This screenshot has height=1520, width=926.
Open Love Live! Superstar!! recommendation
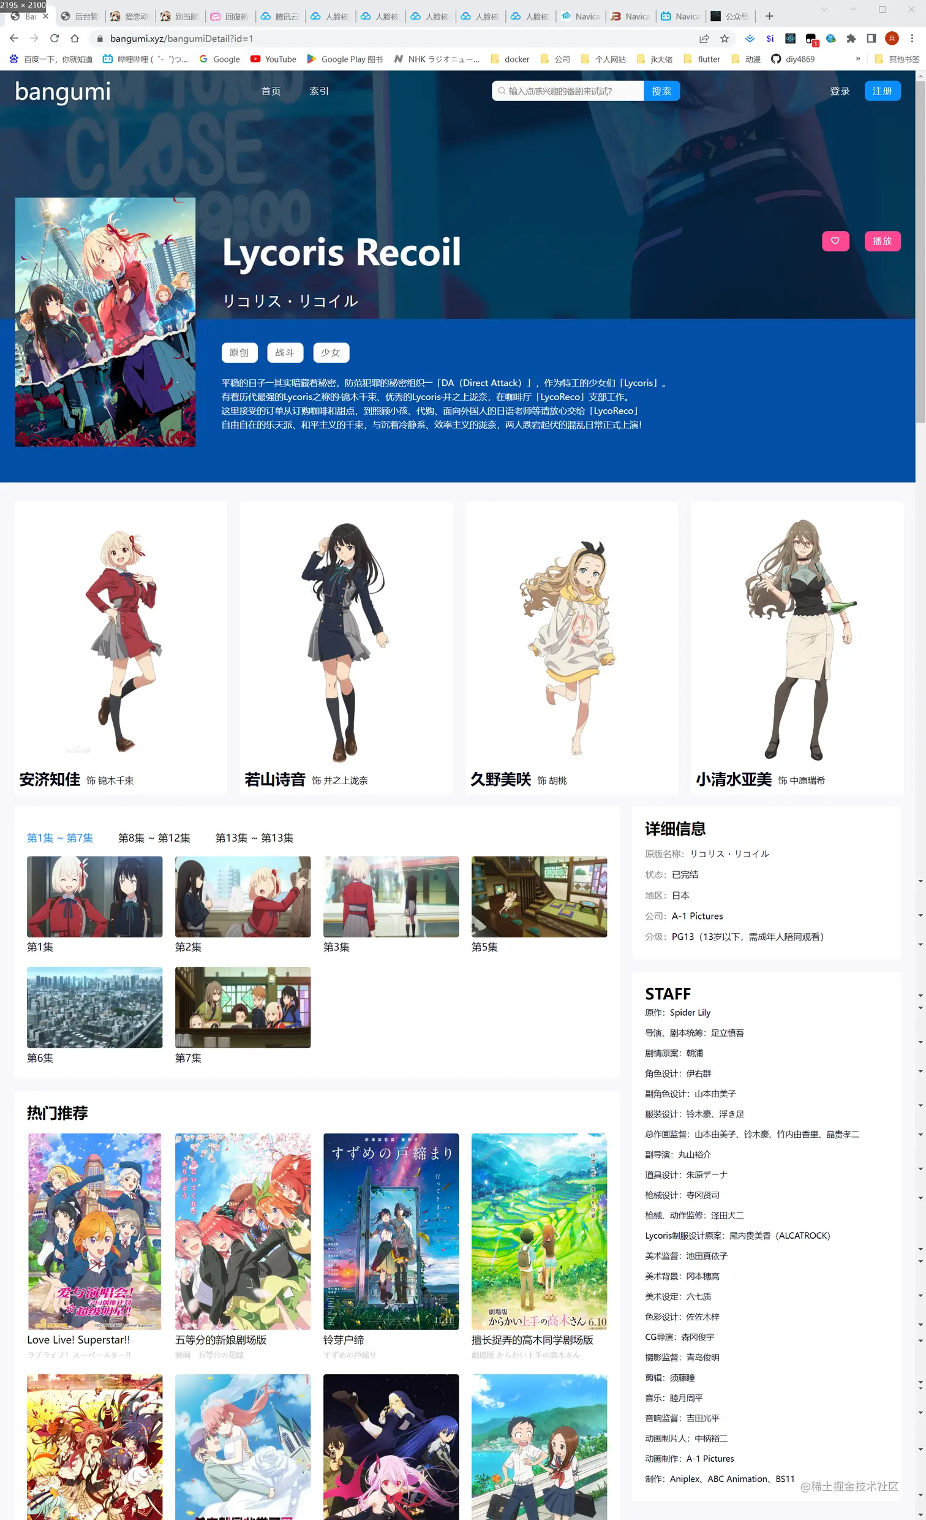[94, 1231]
